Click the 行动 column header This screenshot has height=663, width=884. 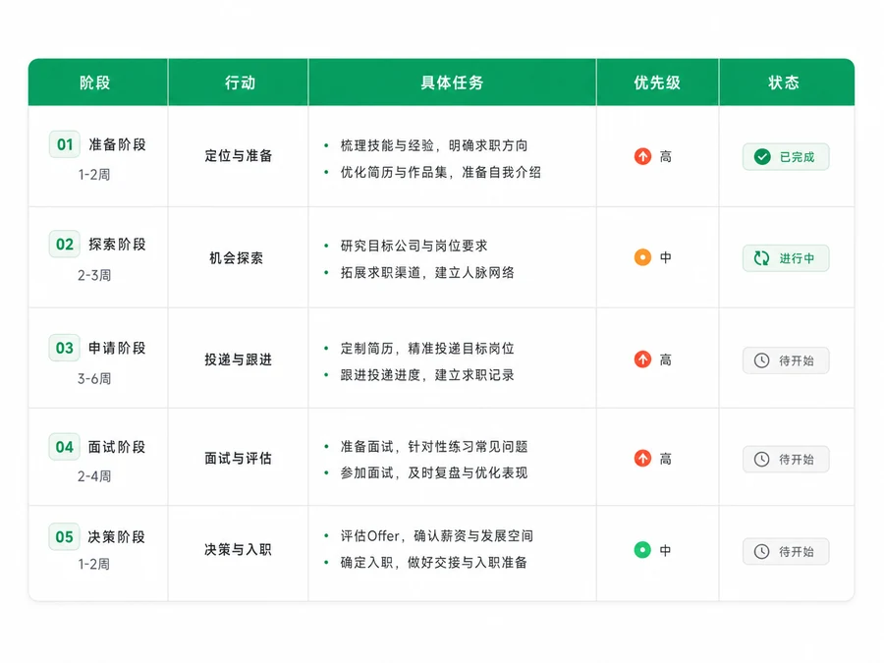239,83
